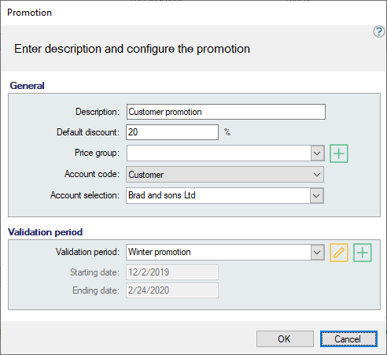Click the General section heading

click(27, 86)
